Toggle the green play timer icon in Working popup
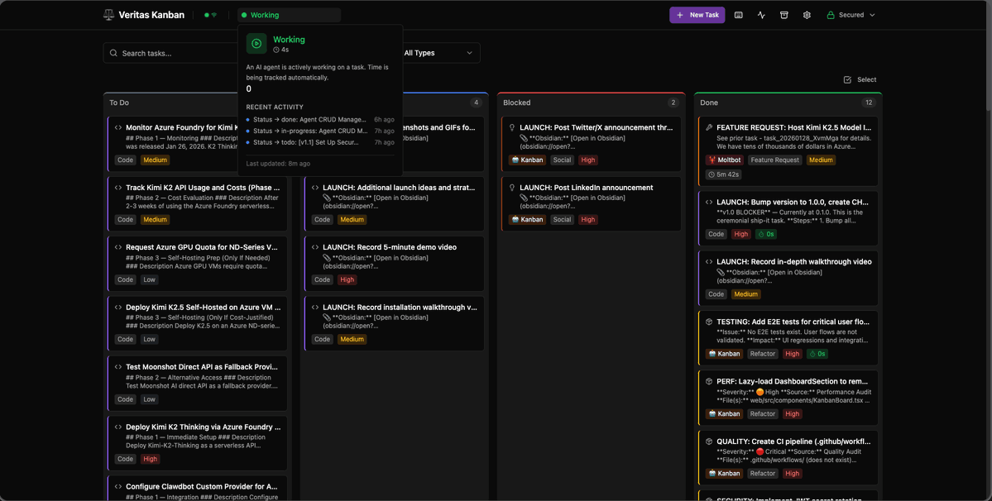The image size is (992, 501). pos(255,43)
